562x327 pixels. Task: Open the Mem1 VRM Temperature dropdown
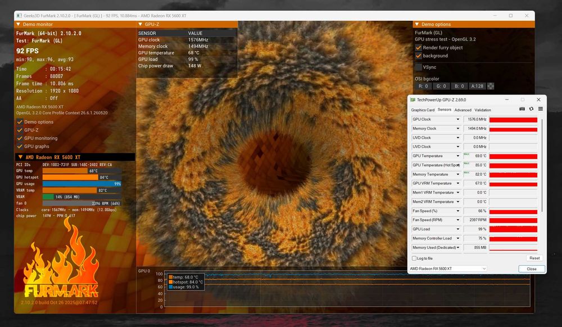457,193
